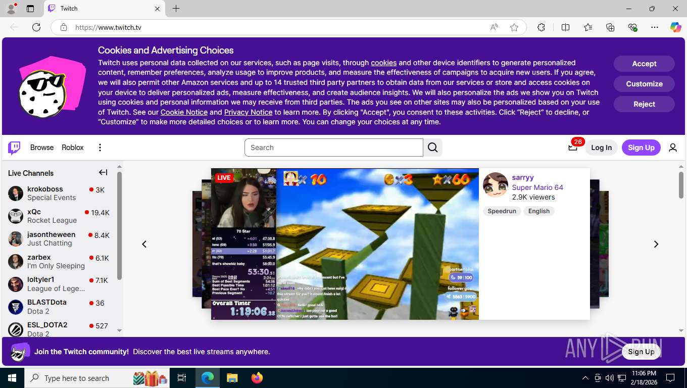
Task: Open the Copilot icon in Edge
Action: click(x=675, y=27)
